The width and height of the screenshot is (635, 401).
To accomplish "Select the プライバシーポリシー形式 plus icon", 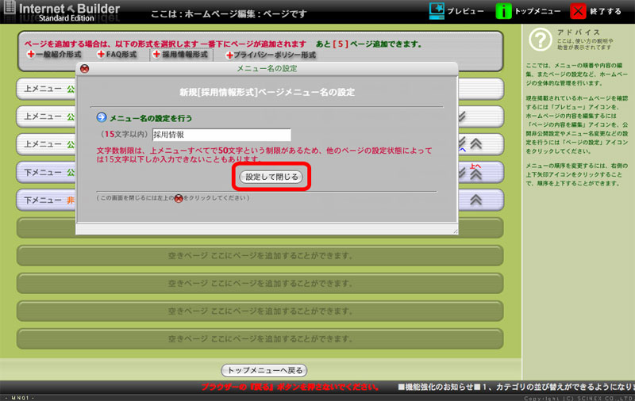I will 229,55.
